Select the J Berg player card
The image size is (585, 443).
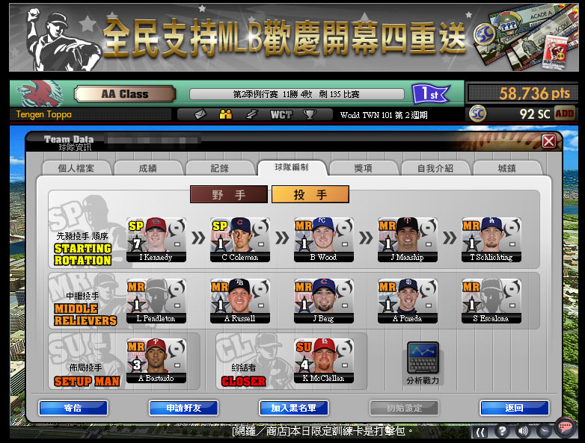323,301
